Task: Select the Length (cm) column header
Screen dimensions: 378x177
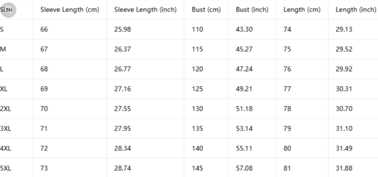Action: (302, 10)
